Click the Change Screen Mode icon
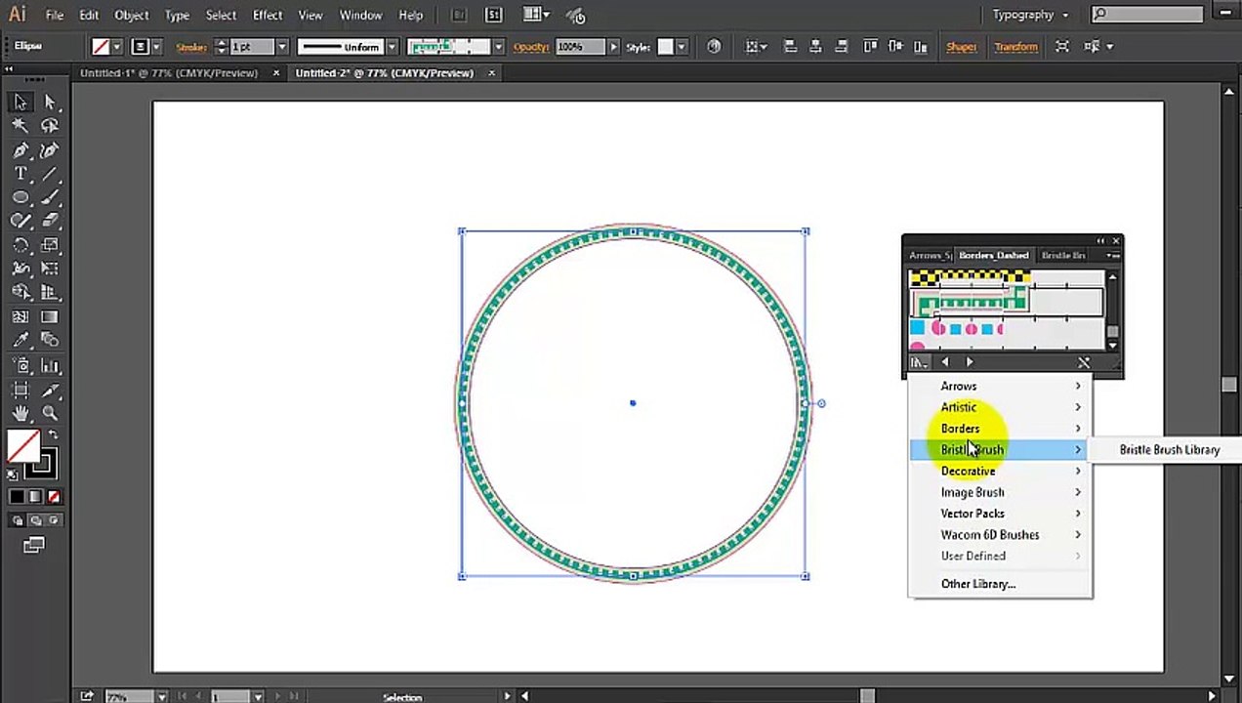The image size is (1242, 703). pos(34,546)
